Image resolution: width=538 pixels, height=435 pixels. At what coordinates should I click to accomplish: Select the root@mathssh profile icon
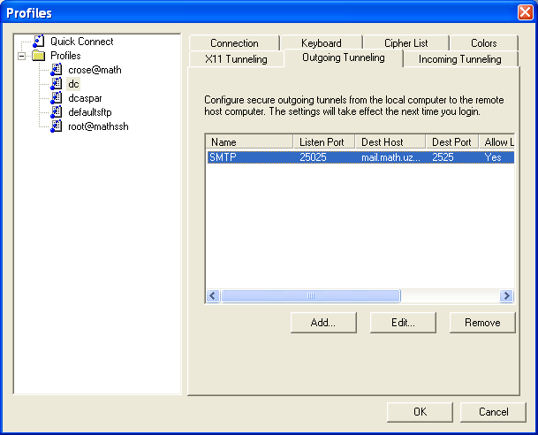[57, 126]
